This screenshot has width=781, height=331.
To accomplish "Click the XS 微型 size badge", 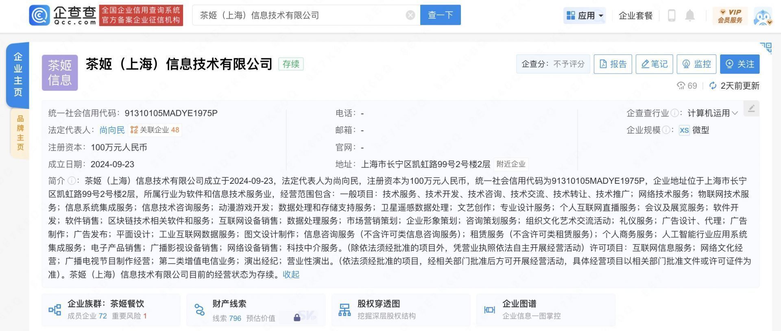I will [x=694, y=130].
